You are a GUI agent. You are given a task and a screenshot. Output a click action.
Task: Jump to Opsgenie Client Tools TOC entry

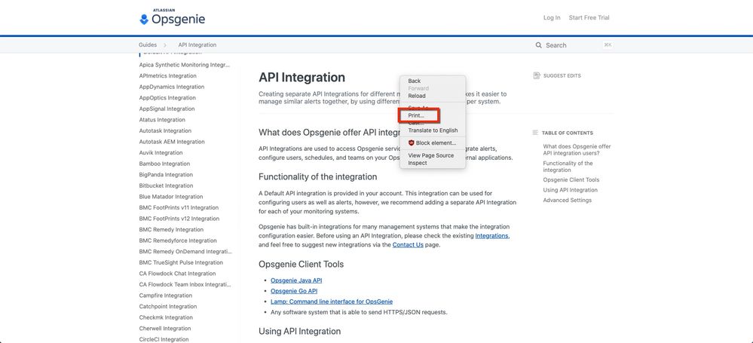click(571, 179)
